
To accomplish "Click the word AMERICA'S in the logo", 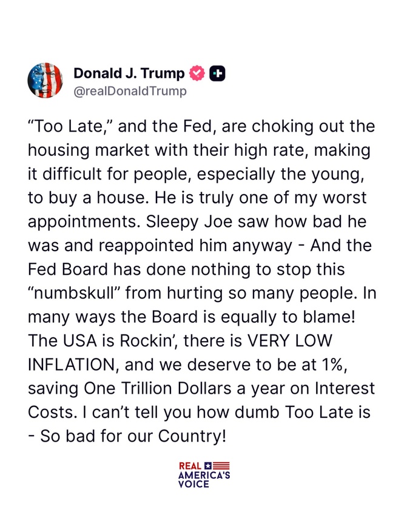I will [x=204, y=475].
